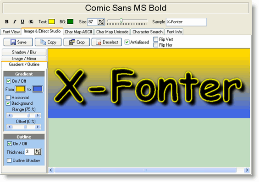
Task: Click the horizontal scrollbar thumb under preview
Action: (x=145, y=170)
